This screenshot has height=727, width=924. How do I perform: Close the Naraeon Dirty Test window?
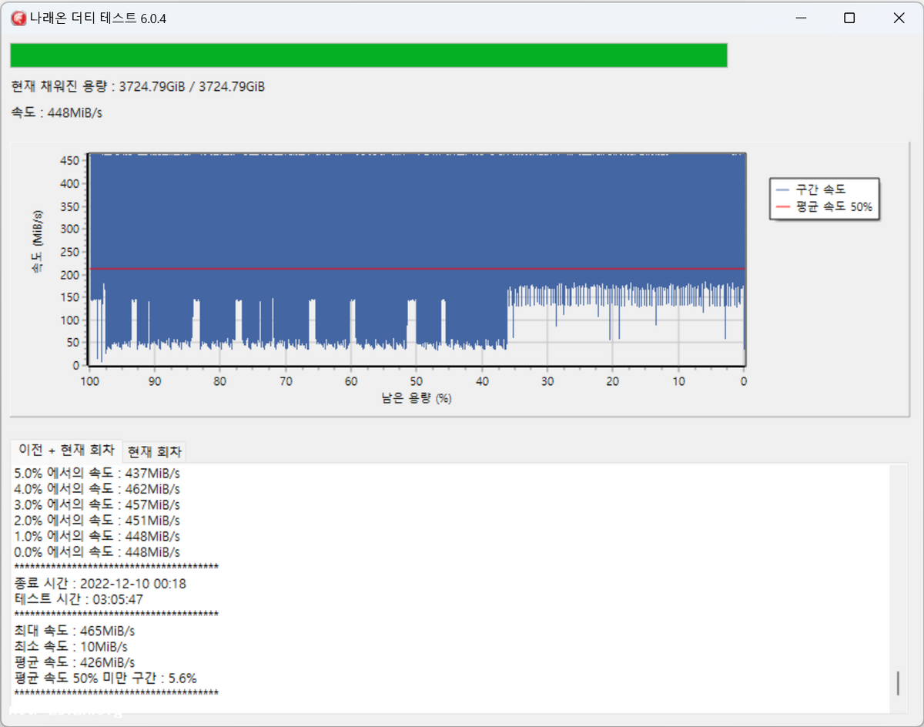pyautogui.click(x=899, y=18)
